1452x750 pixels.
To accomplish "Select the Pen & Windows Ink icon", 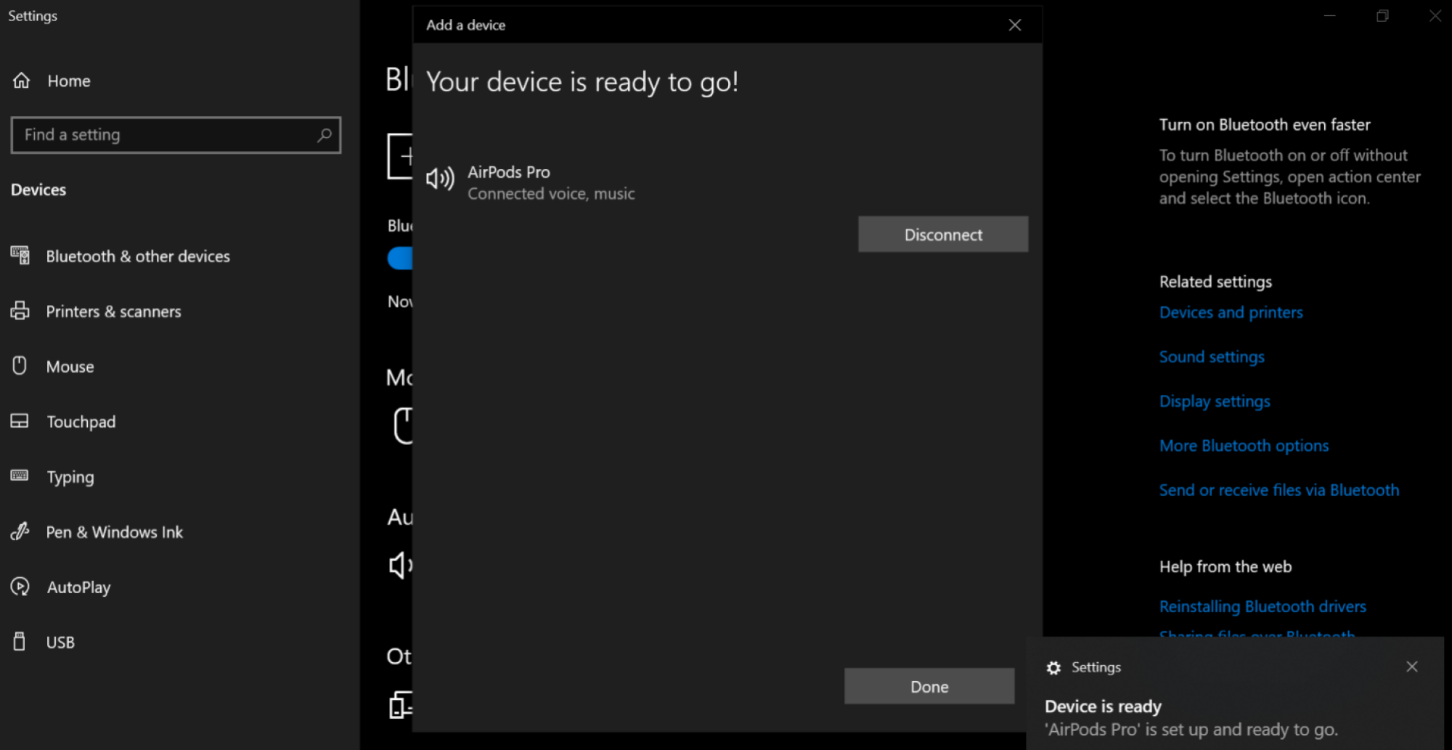I will pyautogui.click(x=20, y=531).
